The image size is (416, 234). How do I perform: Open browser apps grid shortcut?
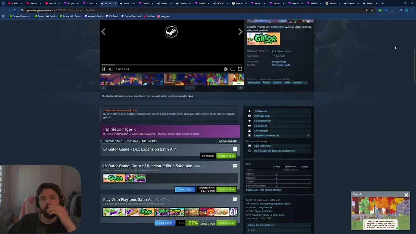point(3,16)
